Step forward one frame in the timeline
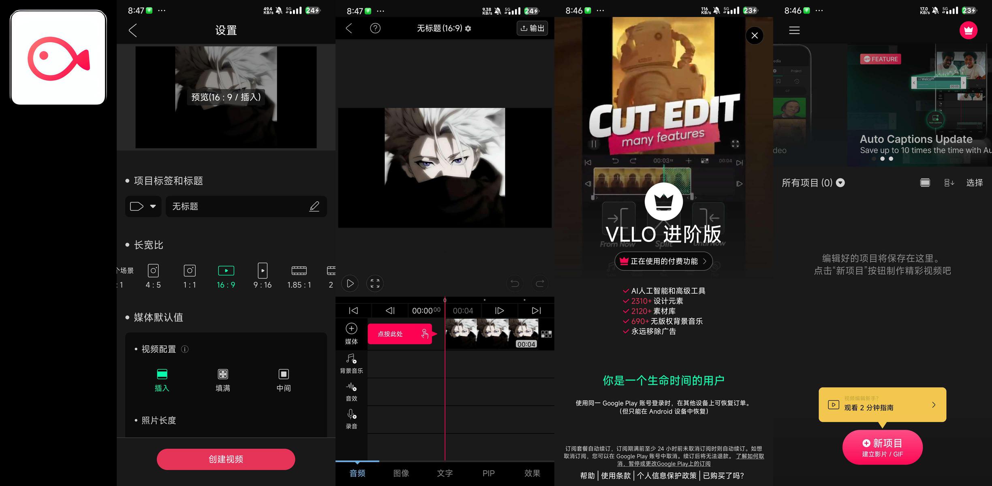This screenshot has height=486, width=992. tap(499, 311)
